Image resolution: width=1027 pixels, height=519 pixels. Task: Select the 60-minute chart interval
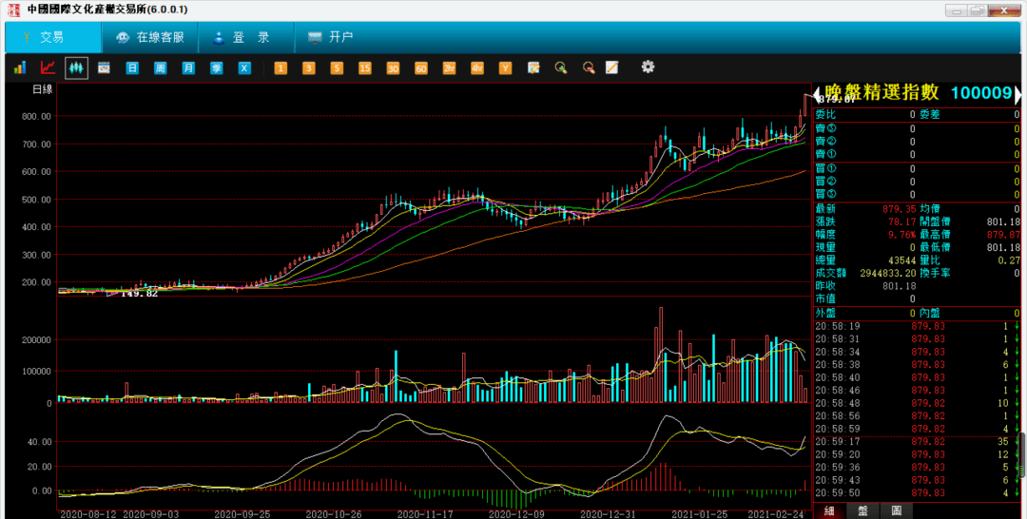click(x=421, y=68)
